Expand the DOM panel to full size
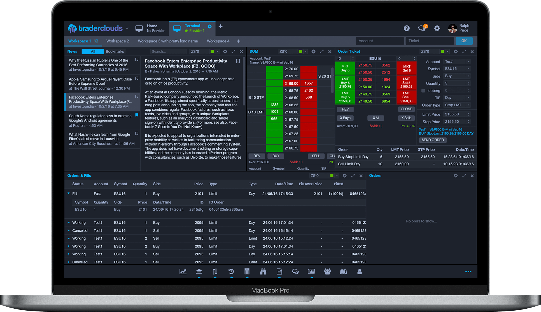Viewport: 541px width, 312px height. (321, 51)
